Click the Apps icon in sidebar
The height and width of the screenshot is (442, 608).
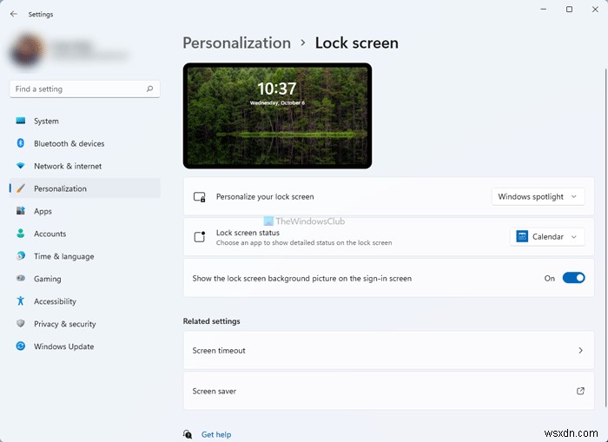click(x=21, y=211)
